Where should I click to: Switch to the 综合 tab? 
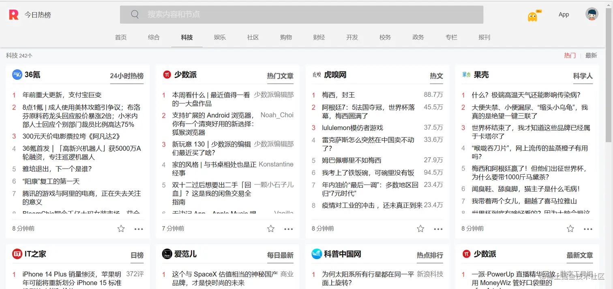tap(154, 37)
